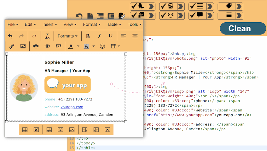Open the text color dropdown arrow
Screen dimensions: 267x151
tap(78, 46)
